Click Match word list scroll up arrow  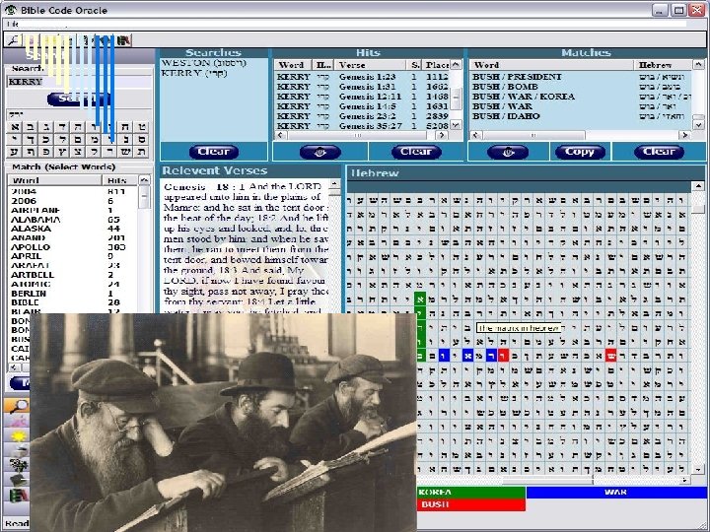(x=144, y=180)
